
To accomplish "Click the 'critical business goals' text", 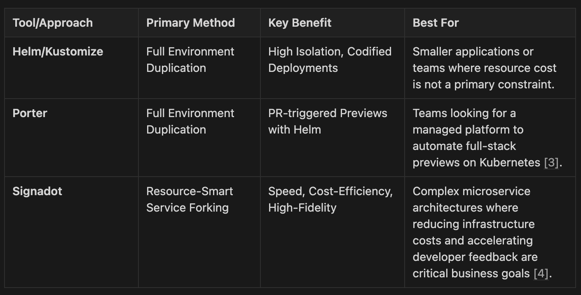I will (x=471, y=274).
